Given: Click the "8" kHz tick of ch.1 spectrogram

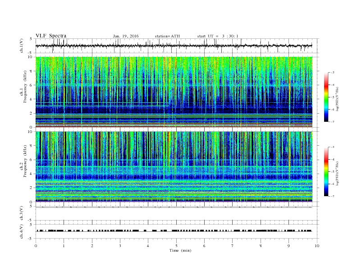Looking at the screenshot, I should [32, 71].
